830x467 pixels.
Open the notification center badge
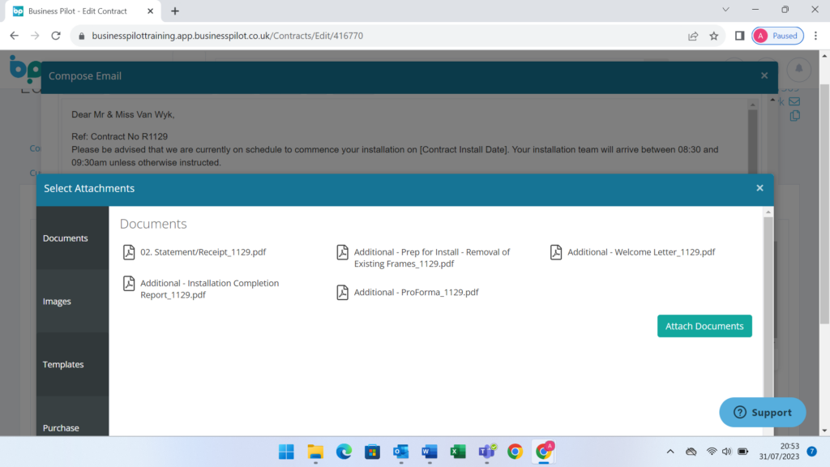click(812, 451)
